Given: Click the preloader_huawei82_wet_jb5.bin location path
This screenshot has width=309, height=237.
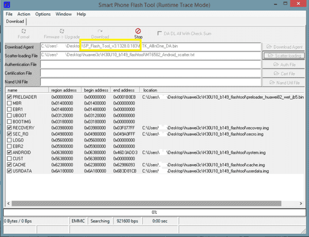Looking at the screenshot, I should tap(223, 97).
